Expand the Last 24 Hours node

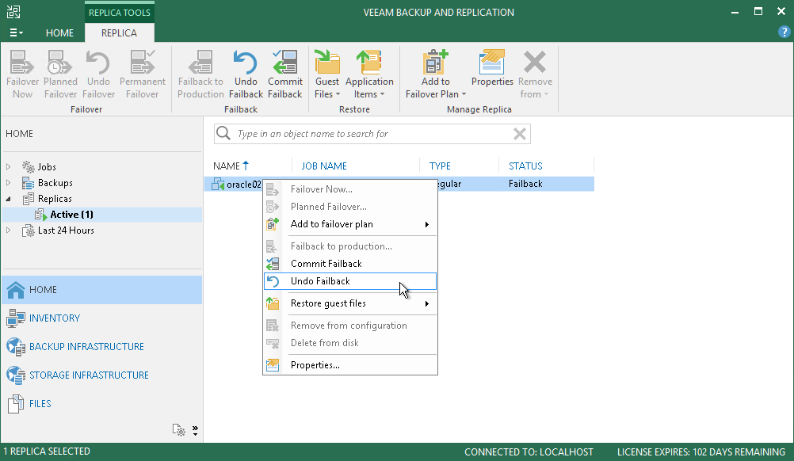pyautogui.click(x=8, y=230)
